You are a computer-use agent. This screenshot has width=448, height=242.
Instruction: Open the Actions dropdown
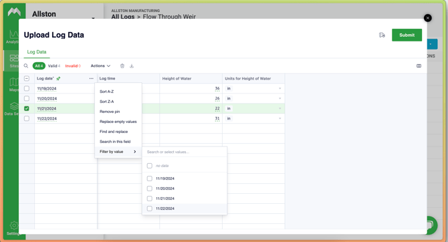pyautogui.click(x=100, y=66)
